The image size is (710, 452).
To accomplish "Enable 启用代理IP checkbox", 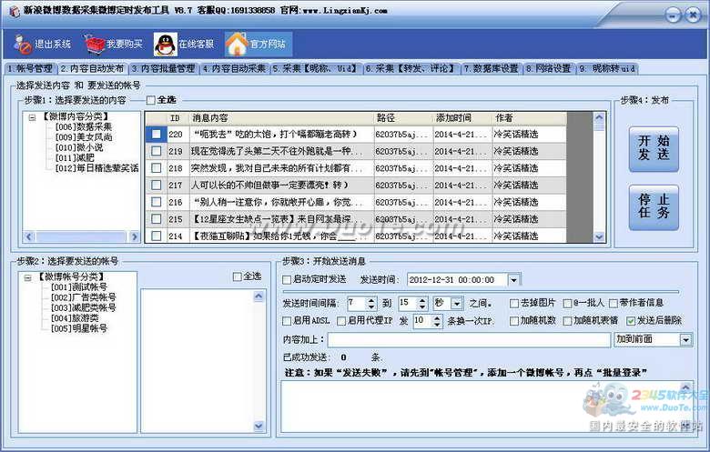I will pyautogui.click(x=341, y=321).
